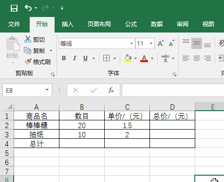This screenshot has height=182, width=224.
Task: Click the Center align icon
Action: [x=197, y=58]
